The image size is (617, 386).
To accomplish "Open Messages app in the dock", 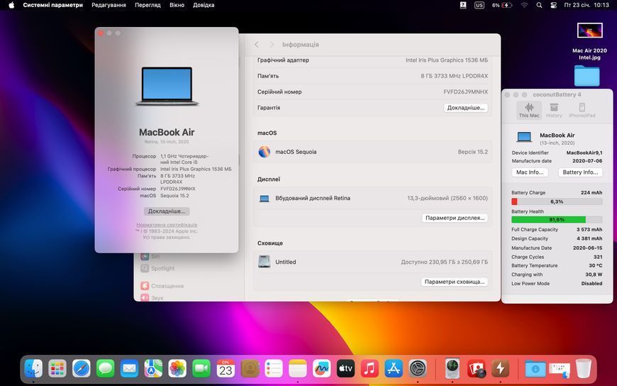I will 106,369.
